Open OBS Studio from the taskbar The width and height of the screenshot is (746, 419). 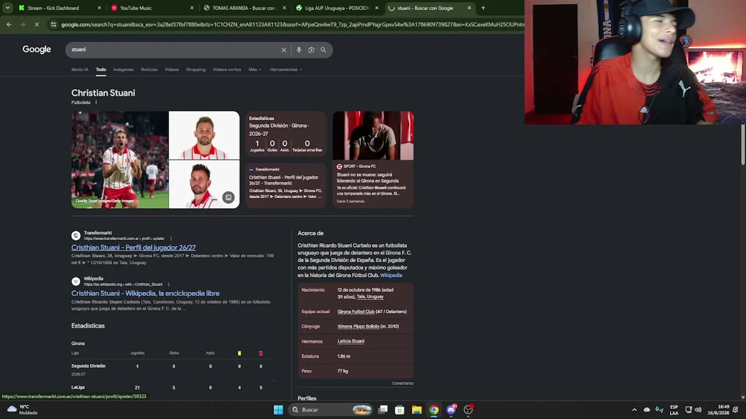point(468,410)
